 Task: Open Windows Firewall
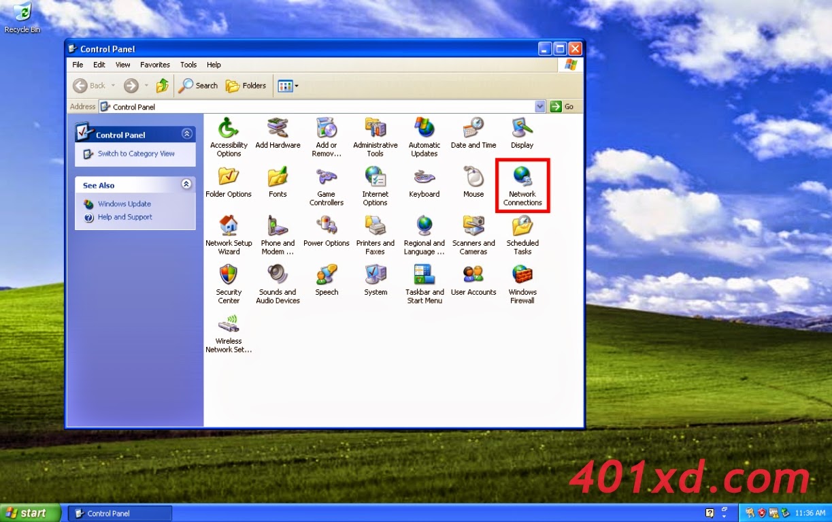pos(522,283)
